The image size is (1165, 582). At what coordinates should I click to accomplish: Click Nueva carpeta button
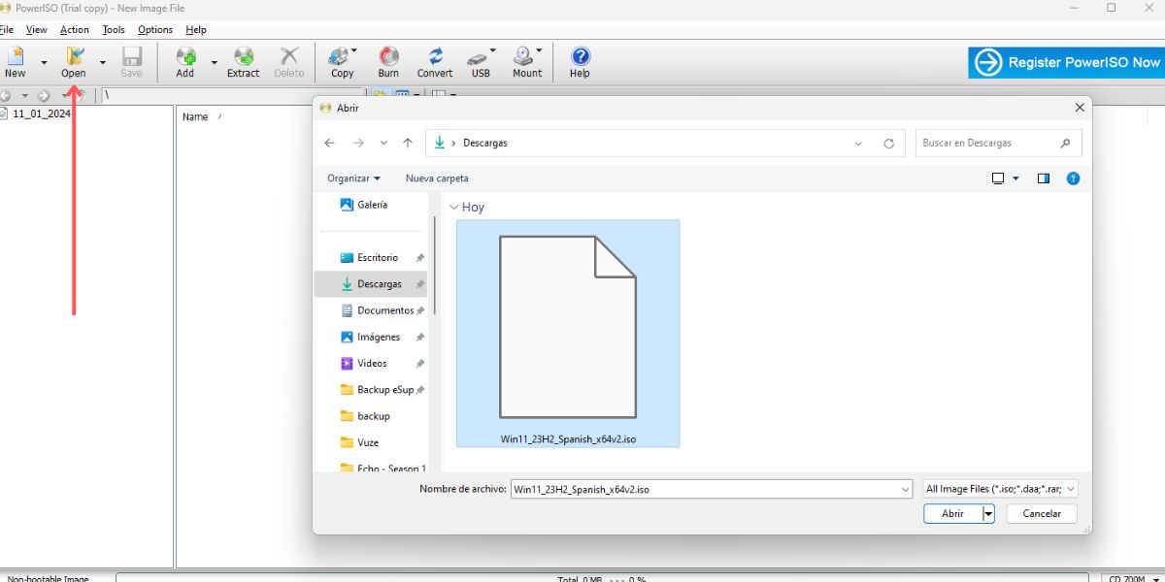tap(437, 178)
